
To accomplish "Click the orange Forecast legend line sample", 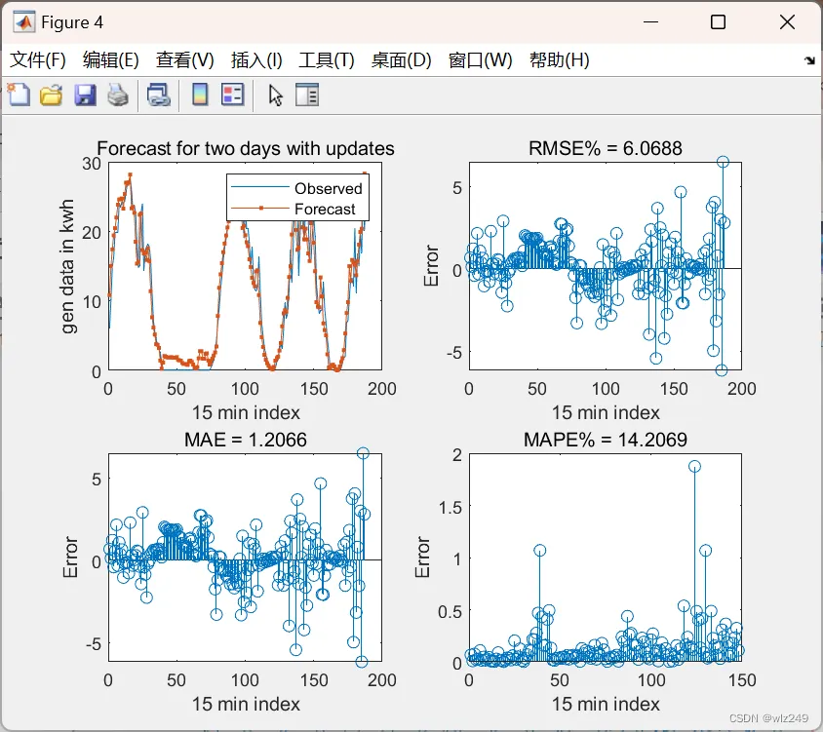I will pyautogui.click(x=259, y=209).
